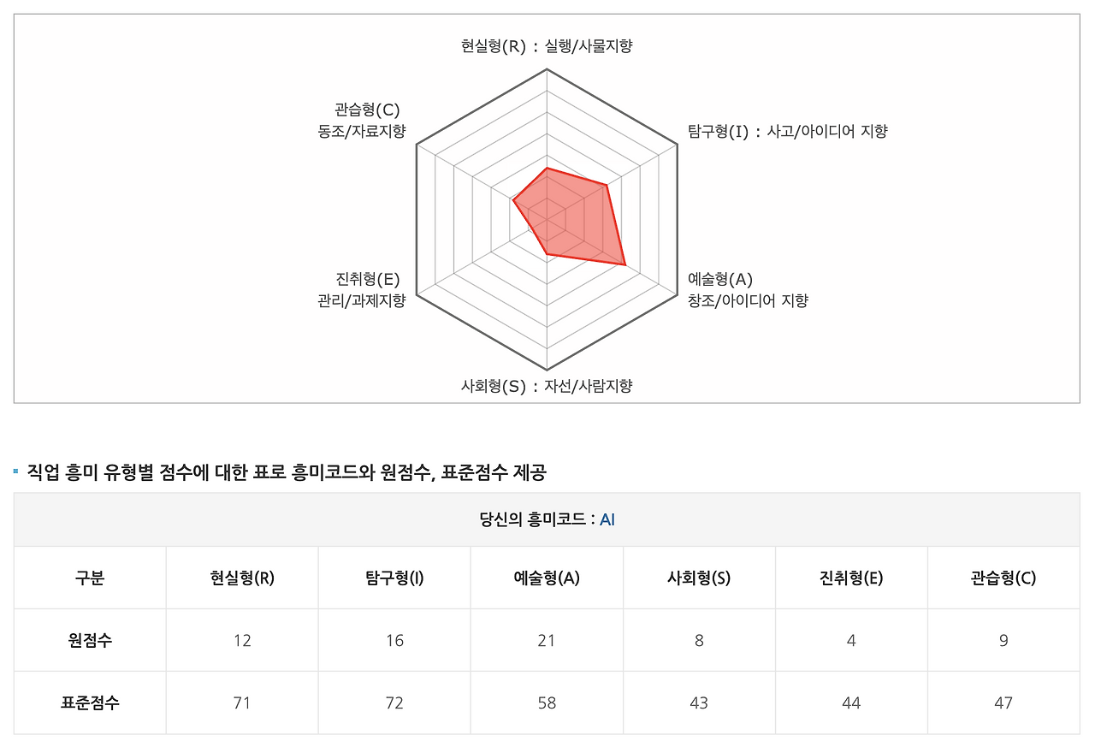
Task: Select the 진취형(E) table column header
Action: tap(851, 578)
